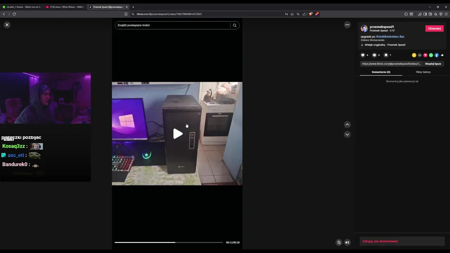Close the TikTok video viewer with X
The width and height of the screenshot is (450, 253).
click(x=7, y=25)
